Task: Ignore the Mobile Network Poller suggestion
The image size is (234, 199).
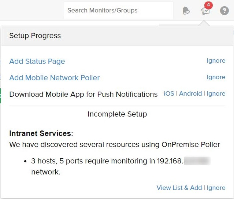Action: (216, 77)
